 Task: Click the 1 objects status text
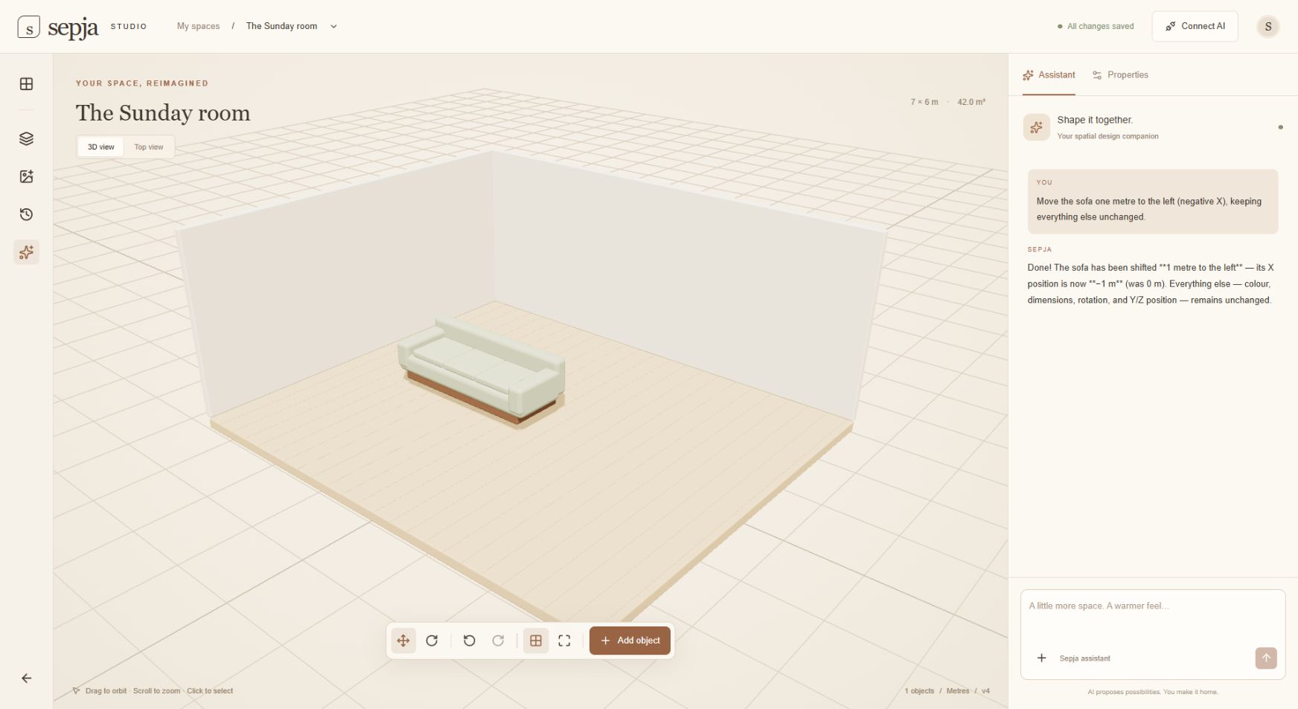click(x=919, y=691)
